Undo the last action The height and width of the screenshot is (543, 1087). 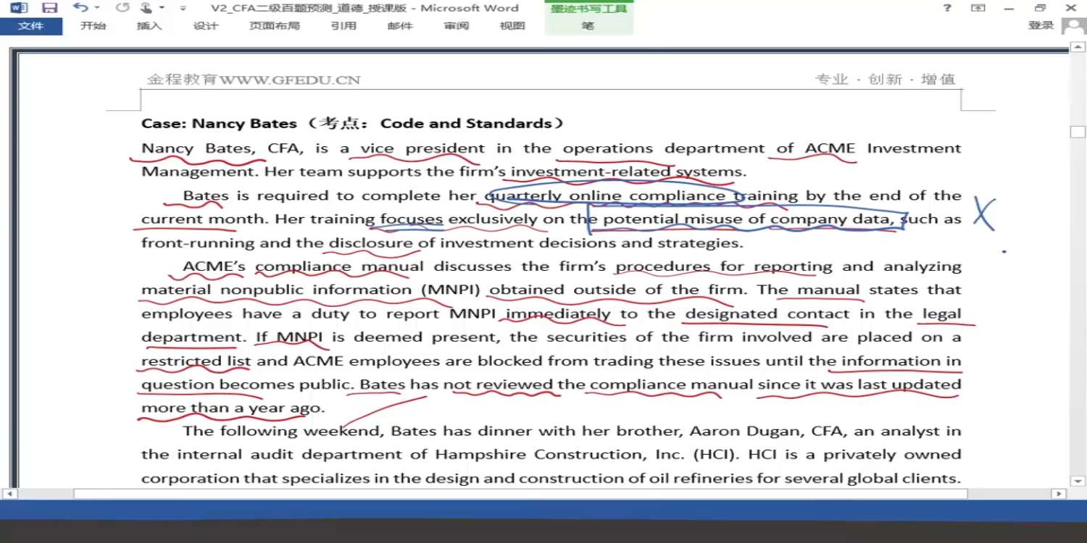click(80, 8)
